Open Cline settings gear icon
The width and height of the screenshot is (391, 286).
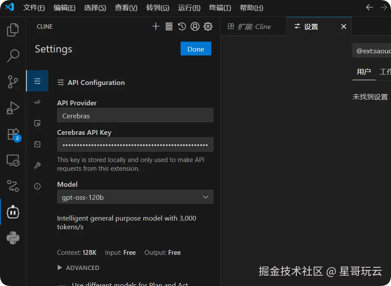pyautogui.click(x=208, y=26)
